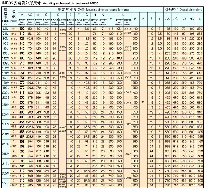The width and height of the screenshot is (205, 190).
Task: Select column header 'R'
Action: point(143,19)
